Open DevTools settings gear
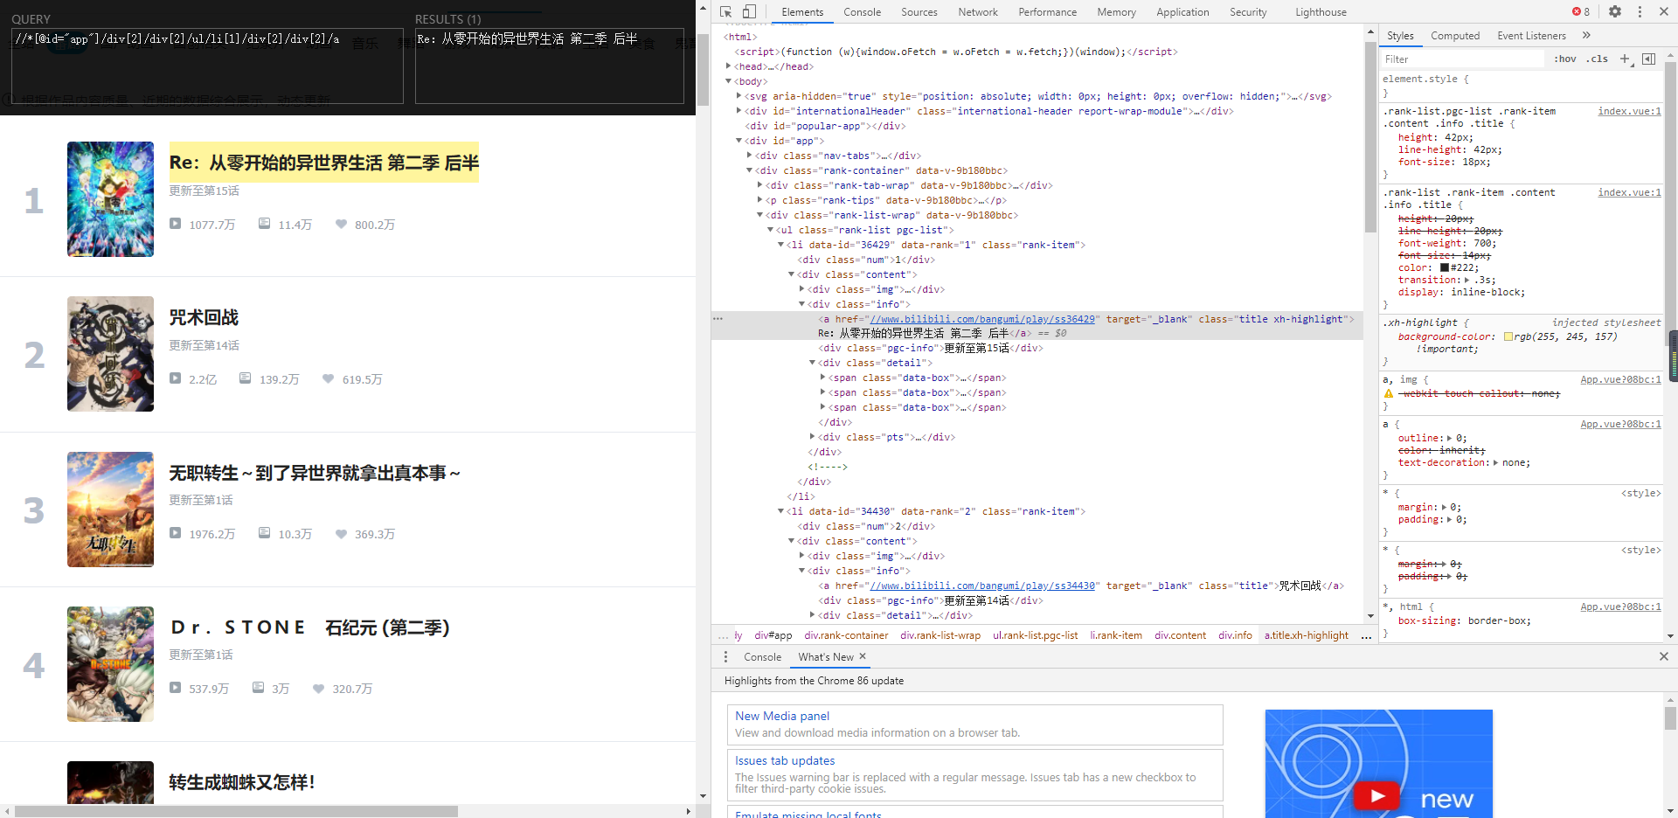1678x818 pixels. point(1615,11)
